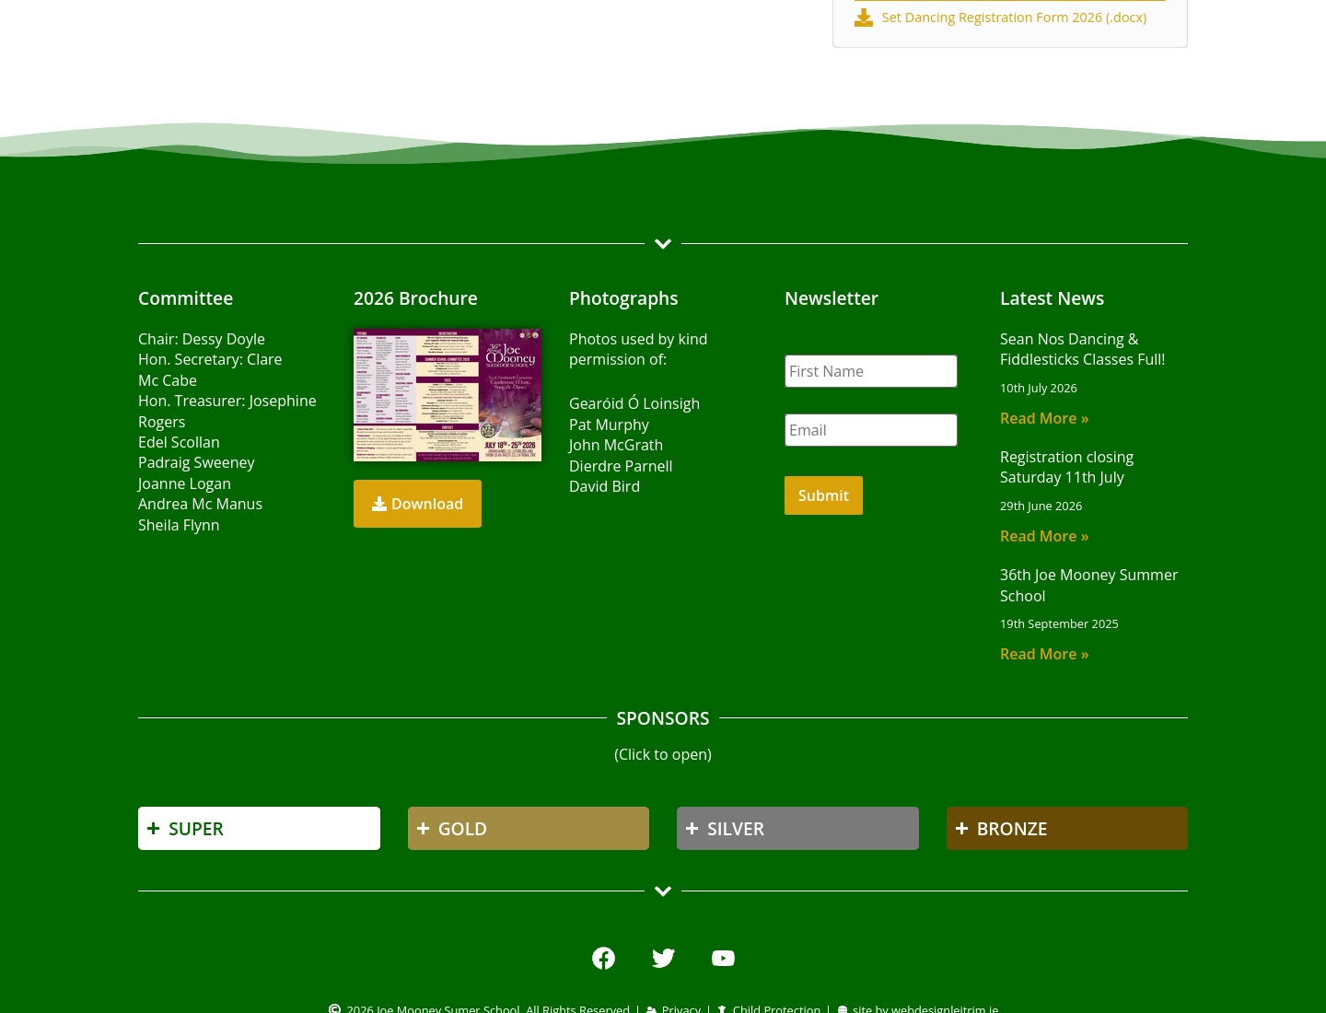Download the 2026 brochure

417,504
